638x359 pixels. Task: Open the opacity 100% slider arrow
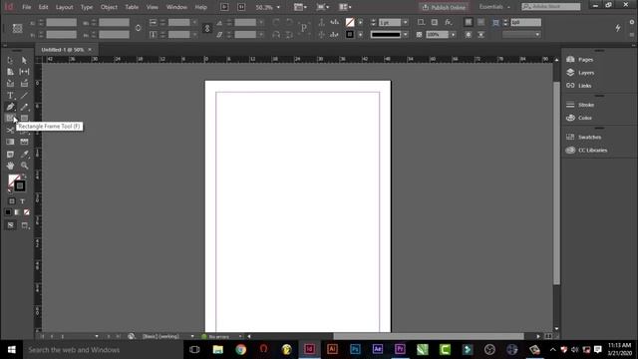click(453, 35)
